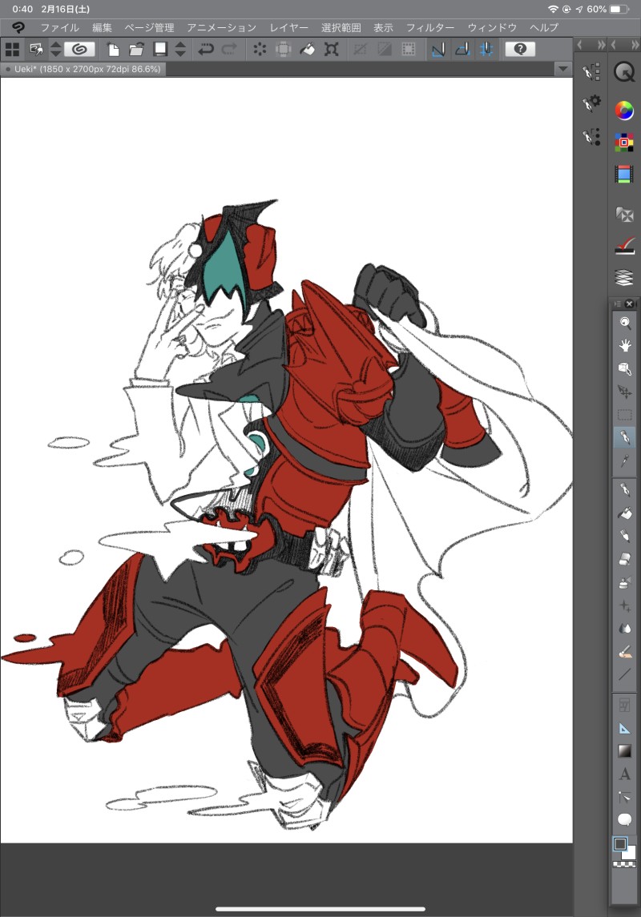Viewport: 641px width, 917px height.
Task: Expand left dock with double arrow
Action: 601,45
